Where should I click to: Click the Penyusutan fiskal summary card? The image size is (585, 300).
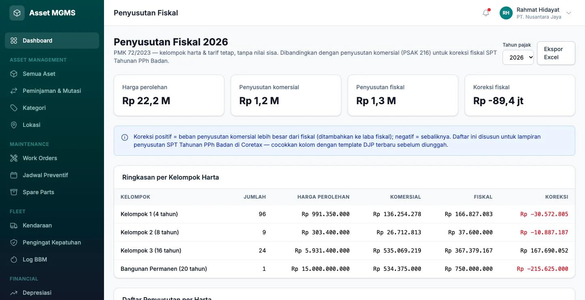tap(403, 95)
